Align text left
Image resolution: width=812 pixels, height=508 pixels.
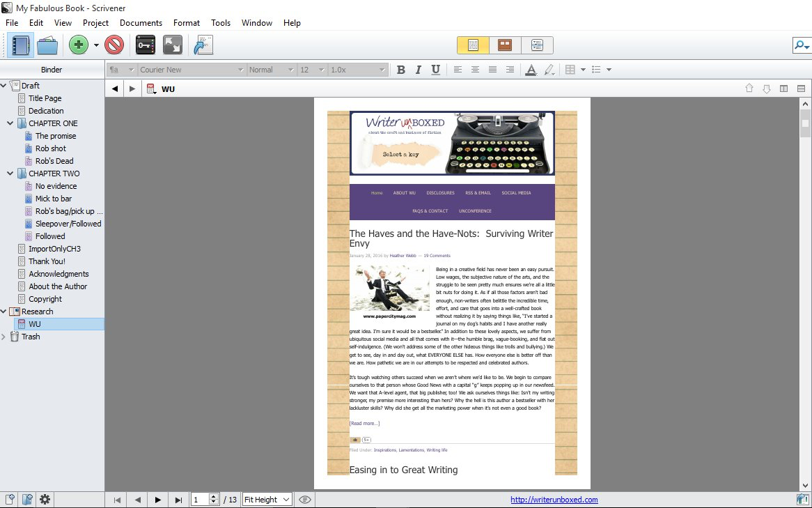458,70
